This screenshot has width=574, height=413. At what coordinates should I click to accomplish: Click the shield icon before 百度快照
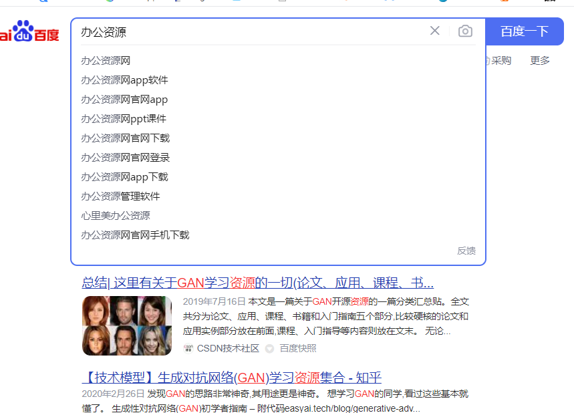tap(270, 349)
